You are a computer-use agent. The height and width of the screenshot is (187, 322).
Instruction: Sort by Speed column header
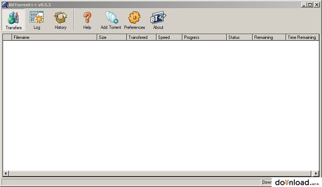point(169,37)
